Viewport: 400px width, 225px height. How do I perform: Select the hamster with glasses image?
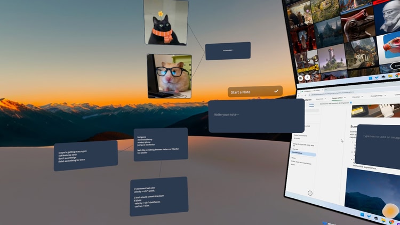170,76
